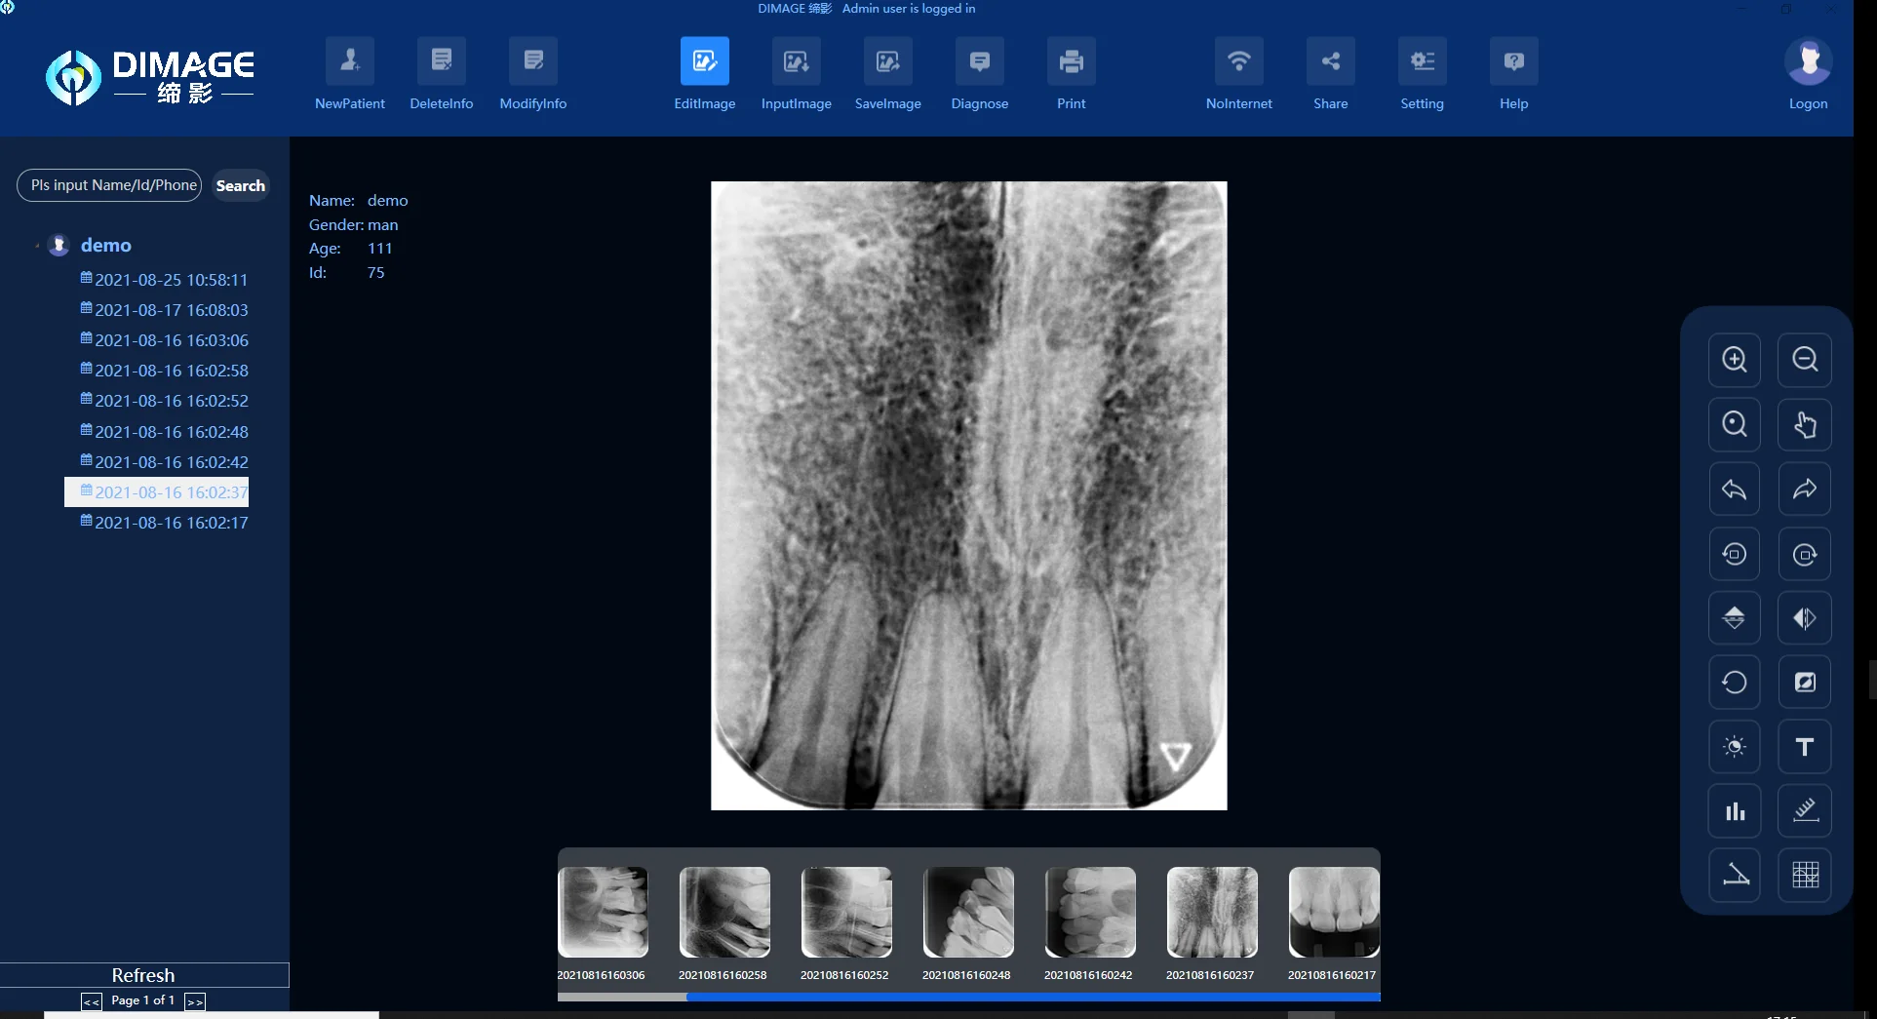Viewport: 1877px width, 1019px height.
Task: Toggle the grid overlay on the image
Action: 1805,875
